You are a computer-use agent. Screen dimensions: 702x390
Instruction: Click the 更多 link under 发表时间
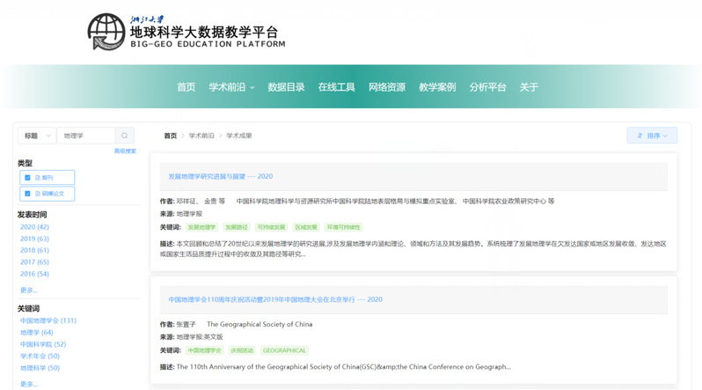coord(29,290)
